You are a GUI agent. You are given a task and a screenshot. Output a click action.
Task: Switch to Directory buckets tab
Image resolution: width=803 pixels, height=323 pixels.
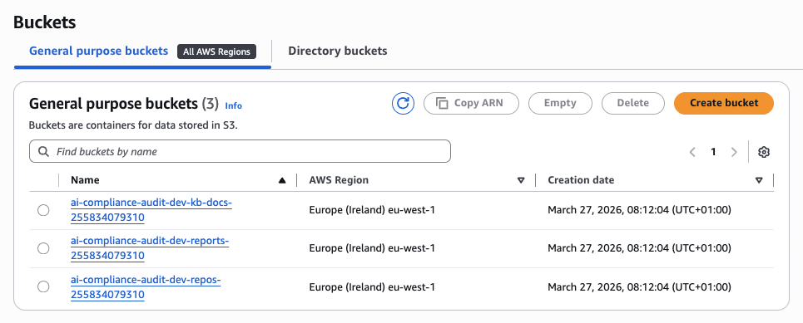point(338,51)
